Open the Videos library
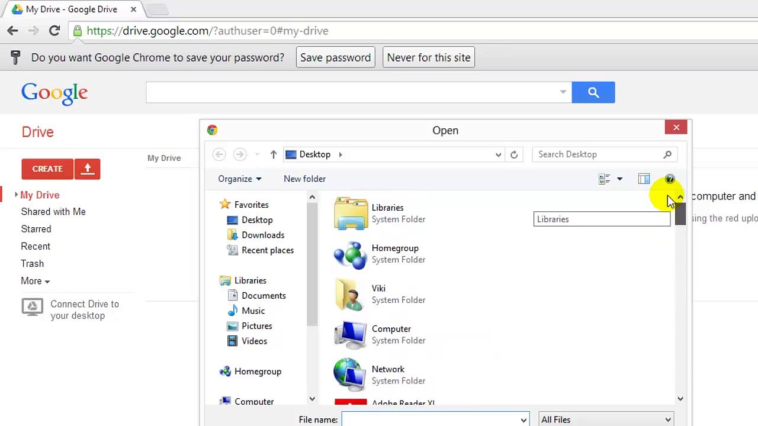Image resolution: width=758 pixels, height=426 pixels. pos(247,341)
